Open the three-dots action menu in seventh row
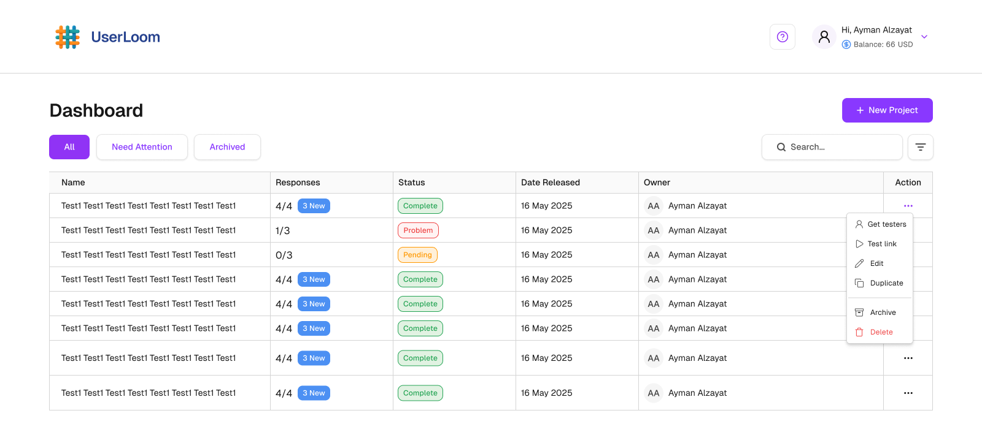This screenshot has height=435, width=982. click(x=908, y=358)
